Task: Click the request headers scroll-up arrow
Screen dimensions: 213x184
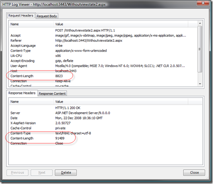Action: [200, 23]
